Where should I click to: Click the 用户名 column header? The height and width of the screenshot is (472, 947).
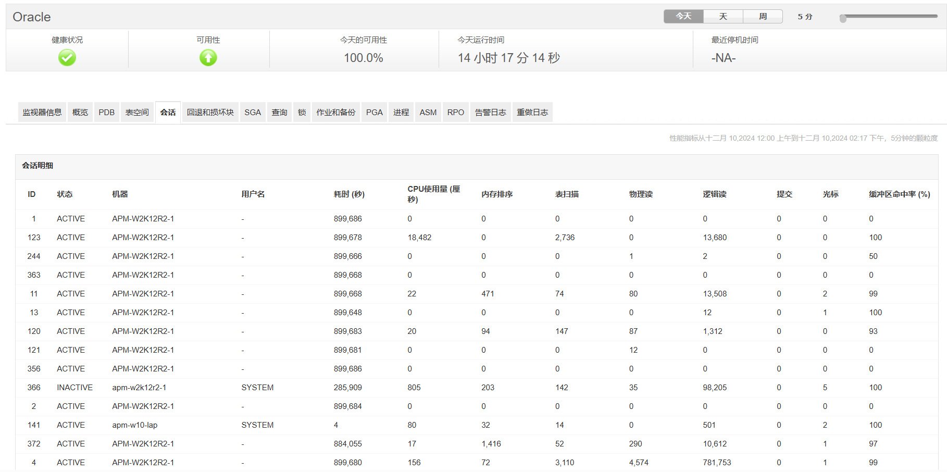[x=253, y=194]
